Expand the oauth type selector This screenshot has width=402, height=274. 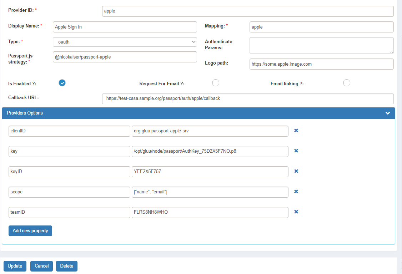point(125,42)
